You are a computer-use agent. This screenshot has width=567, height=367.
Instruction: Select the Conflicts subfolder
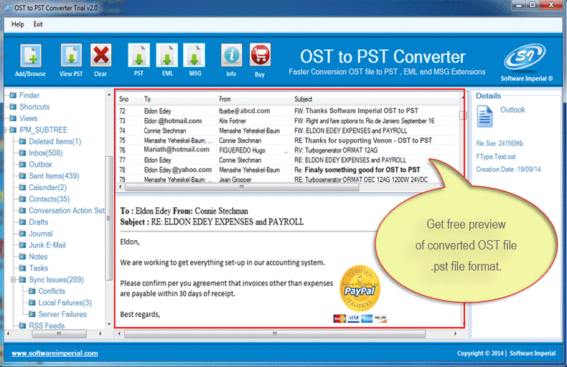point(52,291)
